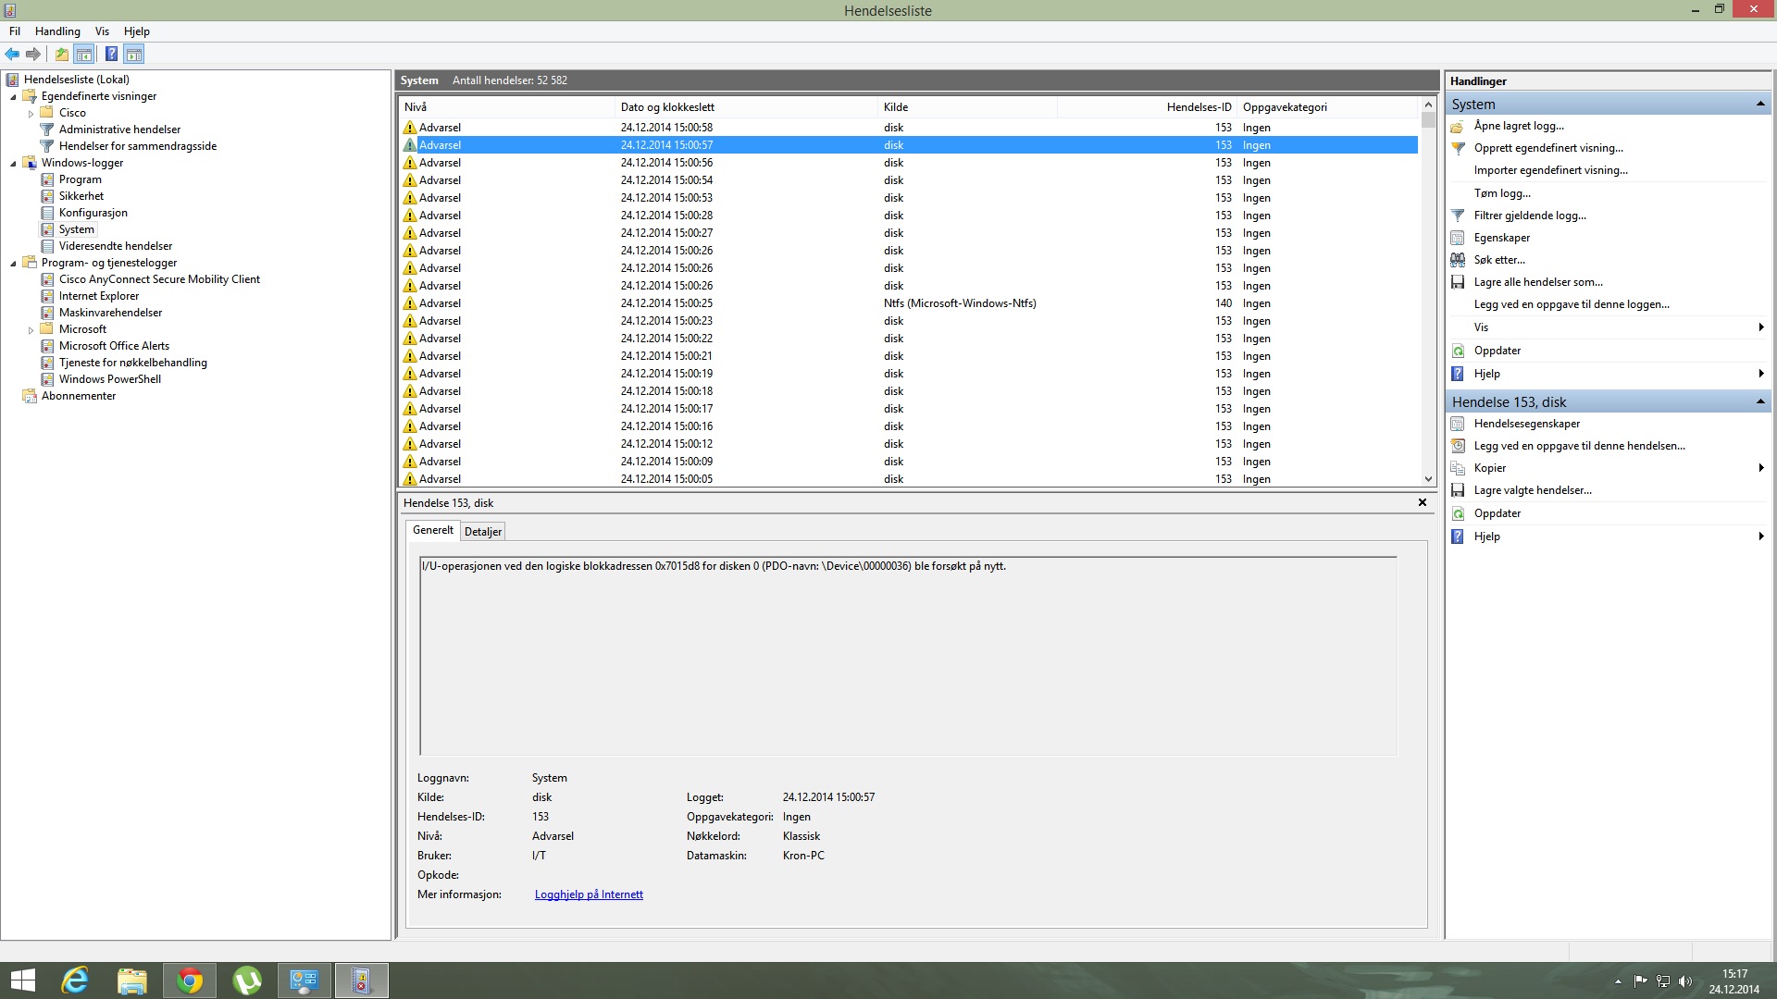Expand the Cisco folder node
Viewport: 1777px width, 999px height.
[x=31, y=114]
